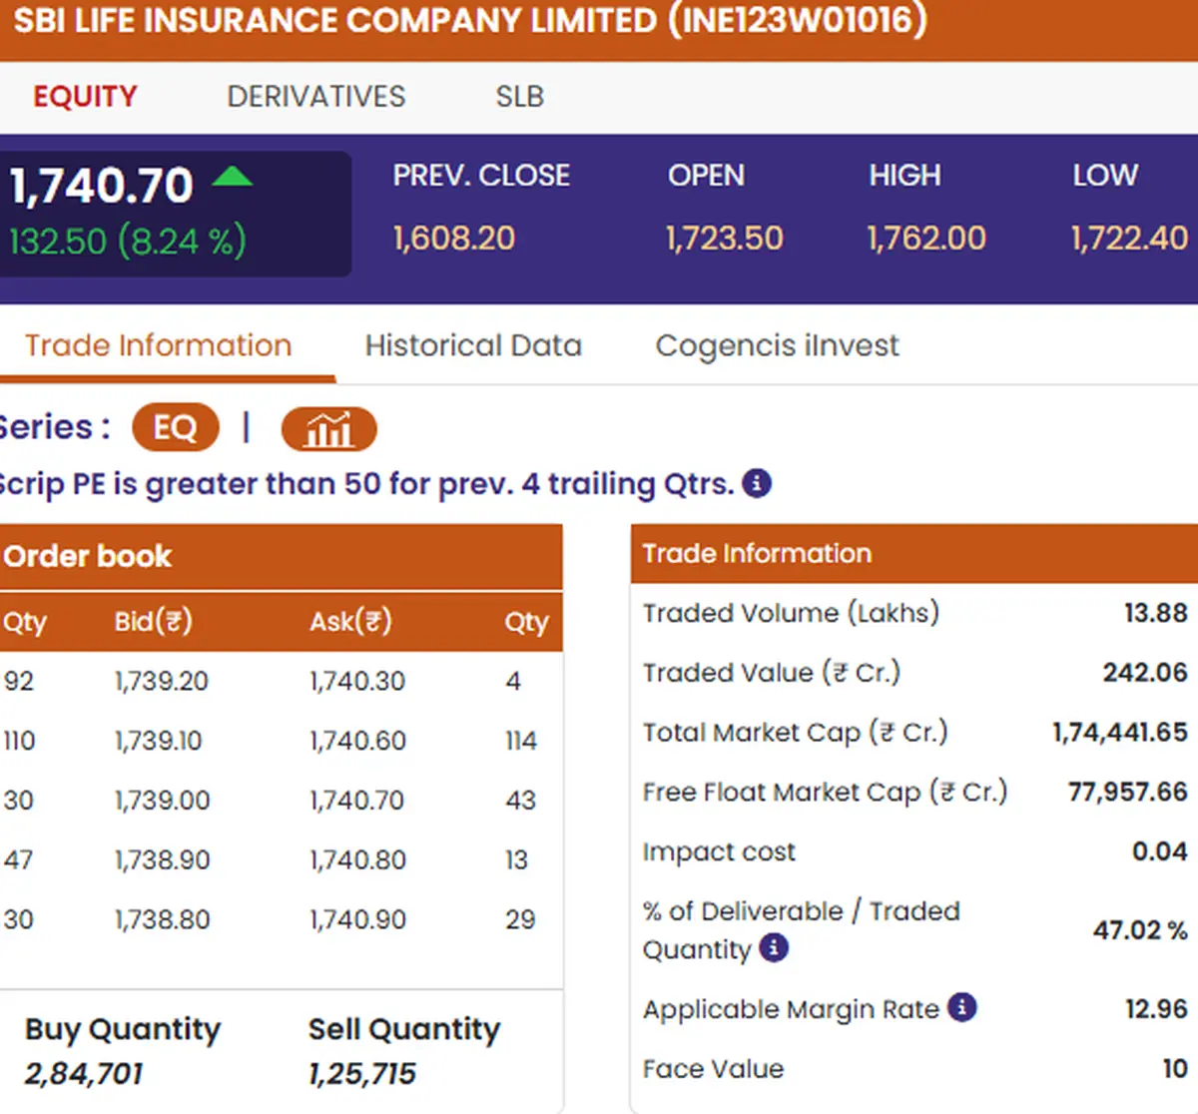Click ask price 1,740.60
Image resolution: width=1198 pixels, height=1114 pixels.
click(357, 741)
